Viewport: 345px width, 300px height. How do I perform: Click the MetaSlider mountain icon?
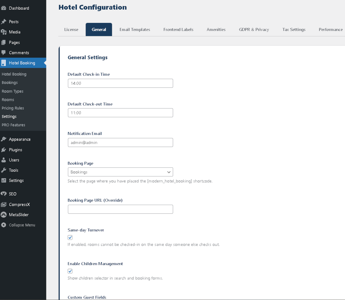pos(4,215)
